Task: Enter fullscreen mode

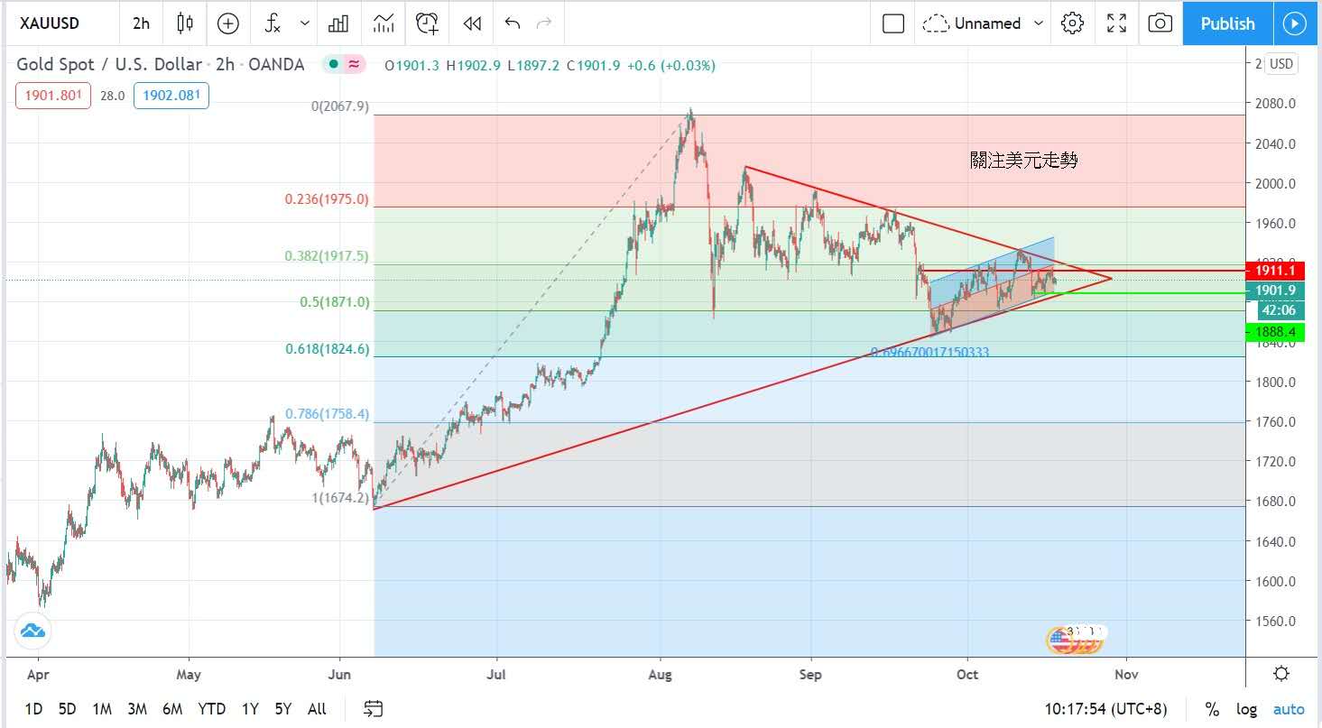Action: tap(1116, 23)
